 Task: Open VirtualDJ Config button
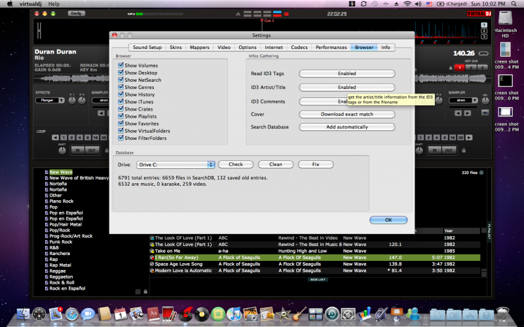[x=76, y=13]
